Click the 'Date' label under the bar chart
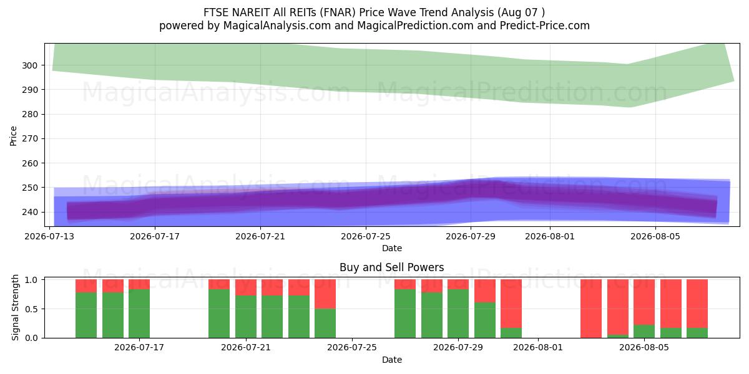749x374 pixels. (x=392, y=360)
